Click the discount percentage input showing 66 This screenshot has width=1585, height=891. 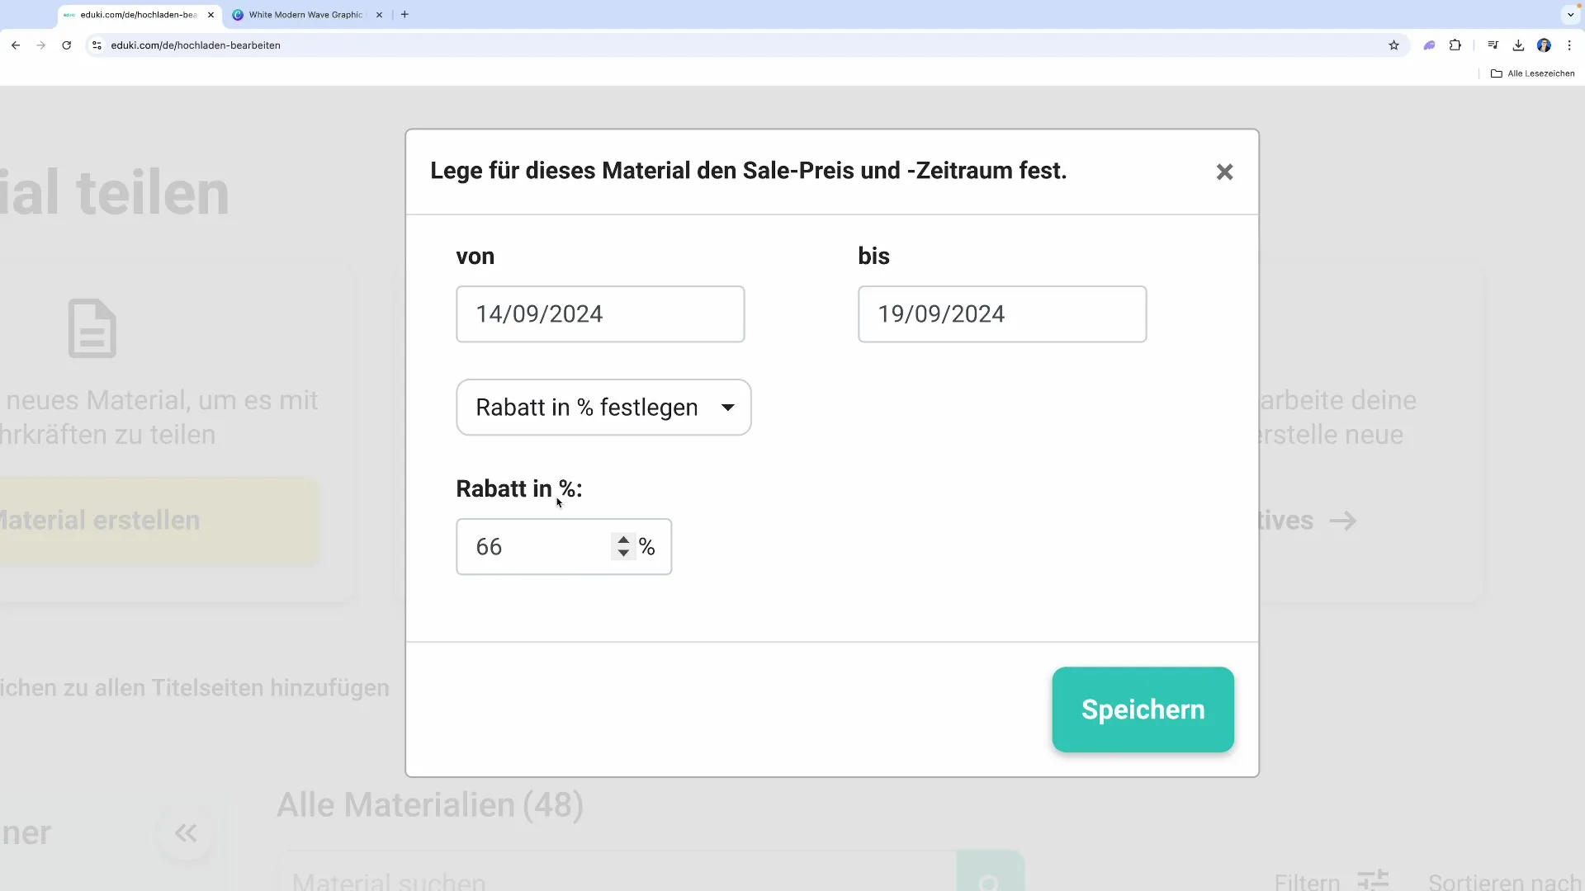click(532, 547)
